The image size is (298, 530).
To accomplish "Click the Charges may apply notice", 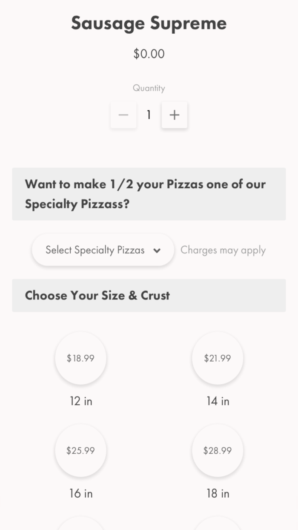I will coord(223,250).
